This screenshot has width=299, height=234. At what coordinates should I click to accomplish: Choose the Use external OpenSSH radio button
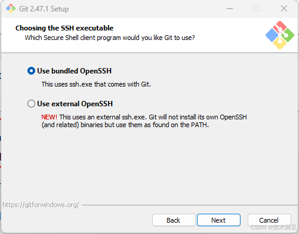coord(31,104)
